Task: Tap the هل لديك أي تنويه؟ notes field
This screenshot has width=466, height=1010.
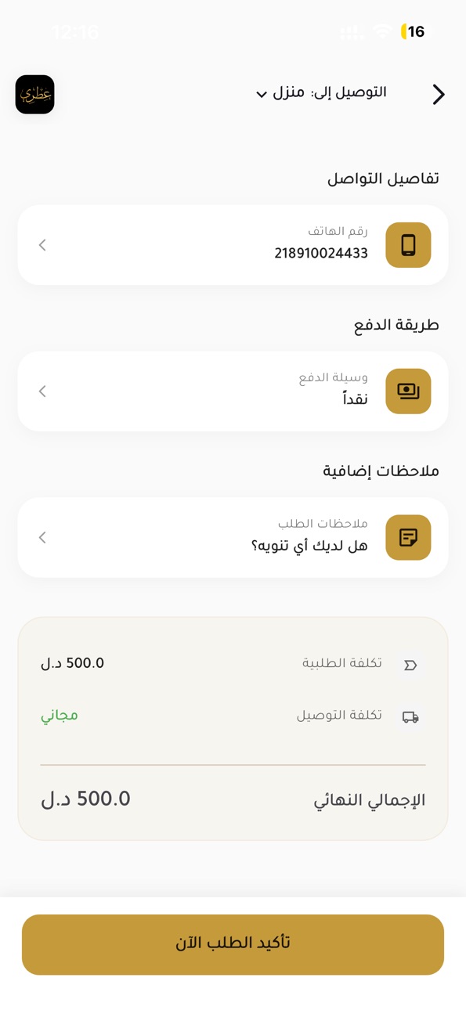Action: coord(309,546)
